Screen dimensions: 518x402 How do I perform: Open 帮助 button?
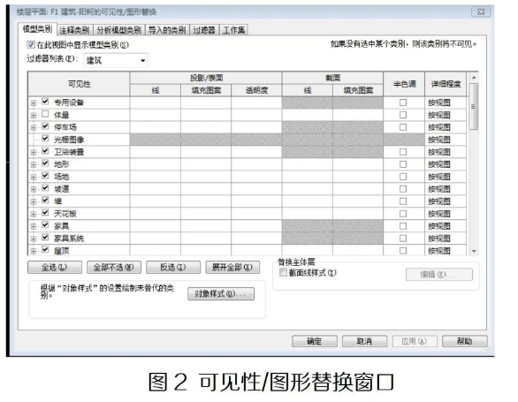[x=465, y=341]
